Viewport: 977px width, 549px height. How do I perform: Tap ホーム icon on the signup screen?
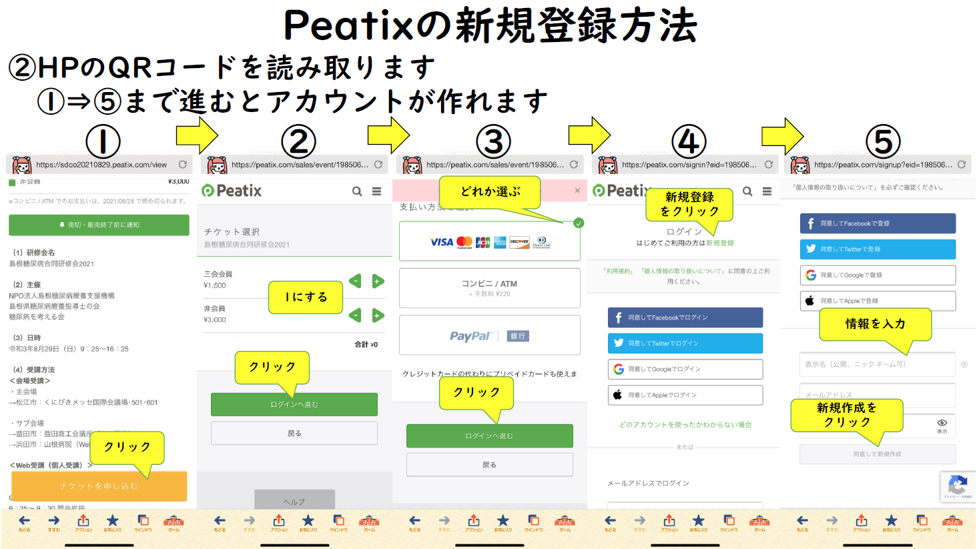click(952, 523)
